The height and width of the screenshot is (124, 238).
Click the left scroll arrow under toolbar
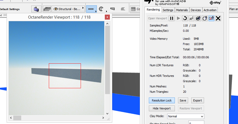pyautogui.click(x=1, y=15)
